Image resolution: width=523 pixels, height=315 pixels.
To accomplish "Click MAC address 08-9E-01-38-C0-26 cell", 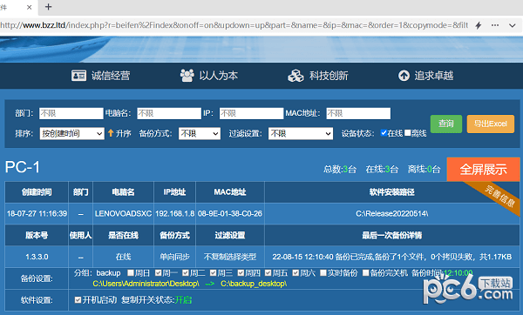I will 230,213.
